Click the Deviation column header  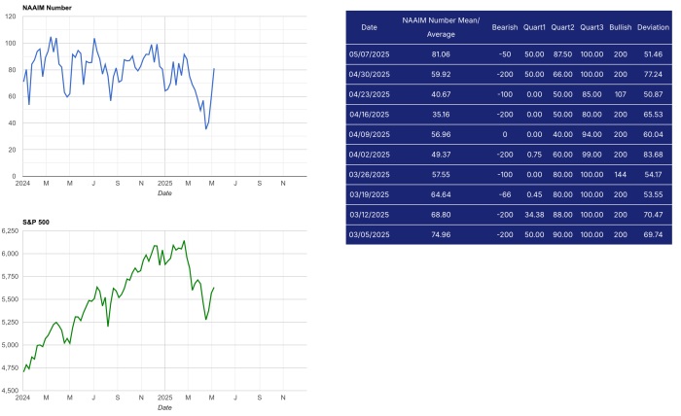pyautogui.click(x=653, y=27)
